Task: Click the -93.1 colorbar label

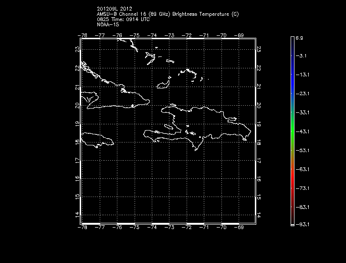Action: coord(302,225)
